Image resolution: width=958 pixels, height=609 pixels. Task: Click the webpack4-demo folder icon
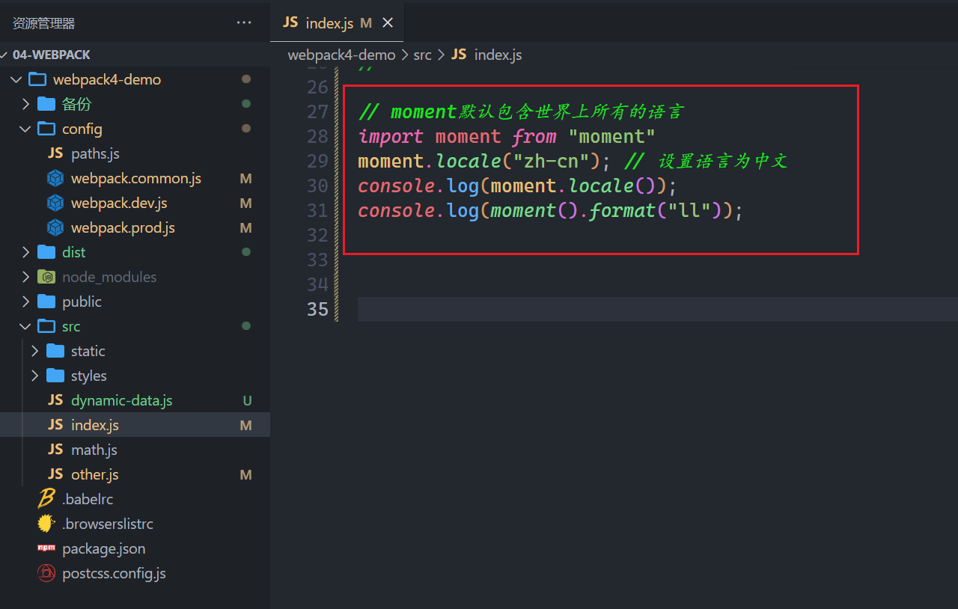click(x=37, y=79)
